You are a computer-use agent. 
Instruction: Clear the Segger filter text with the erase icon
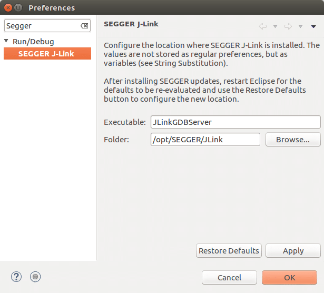point(84,26)
